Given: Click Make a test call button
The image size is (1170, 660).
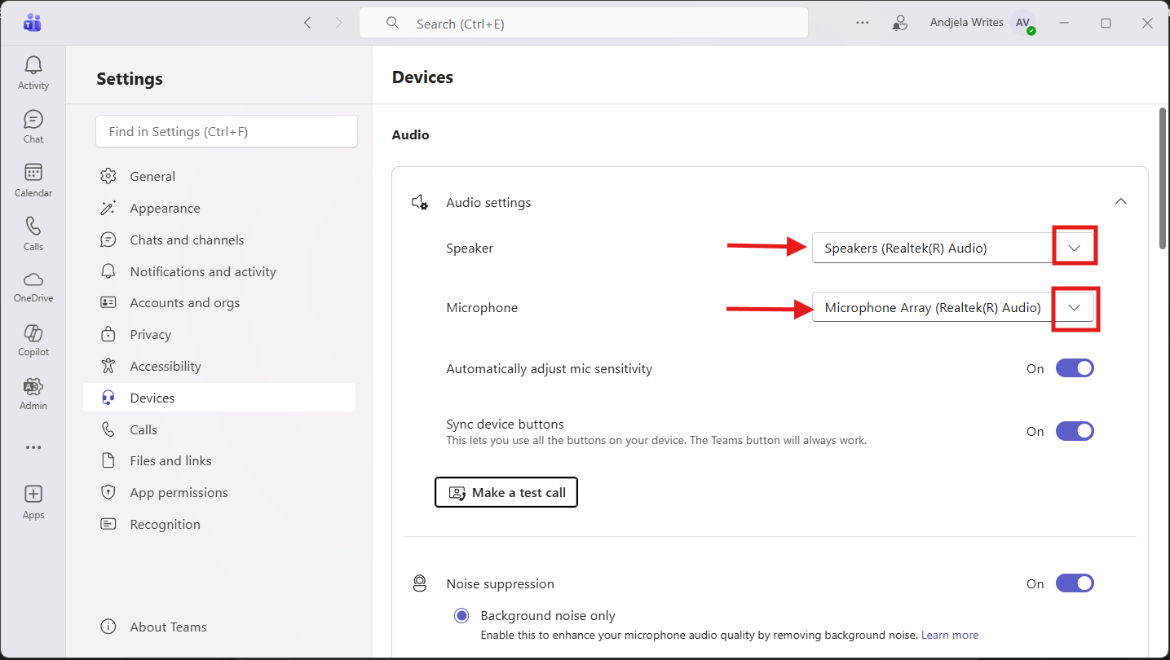Looking at the screenshot, I should click(506, 492).
